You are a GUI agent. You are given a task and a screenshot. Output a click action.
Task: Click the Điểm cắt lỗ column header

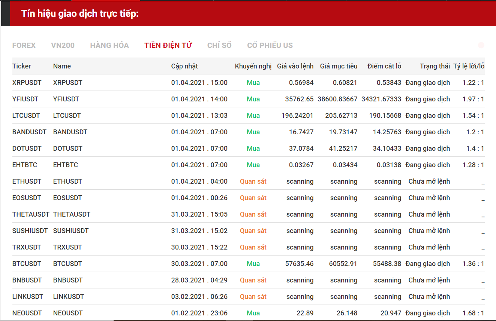pos(384,66)
